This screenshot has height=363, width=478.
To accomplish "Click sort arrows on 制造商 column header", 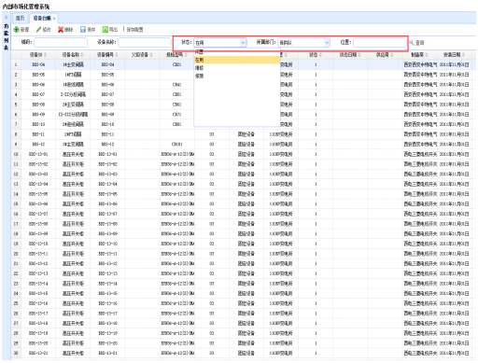I will click(427, 55).
